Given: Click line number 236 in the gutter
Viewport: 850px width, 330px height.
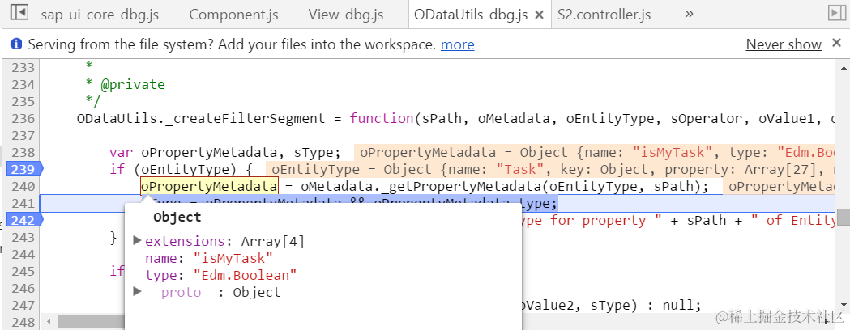Looking at the screenshot, I should 23,118.
